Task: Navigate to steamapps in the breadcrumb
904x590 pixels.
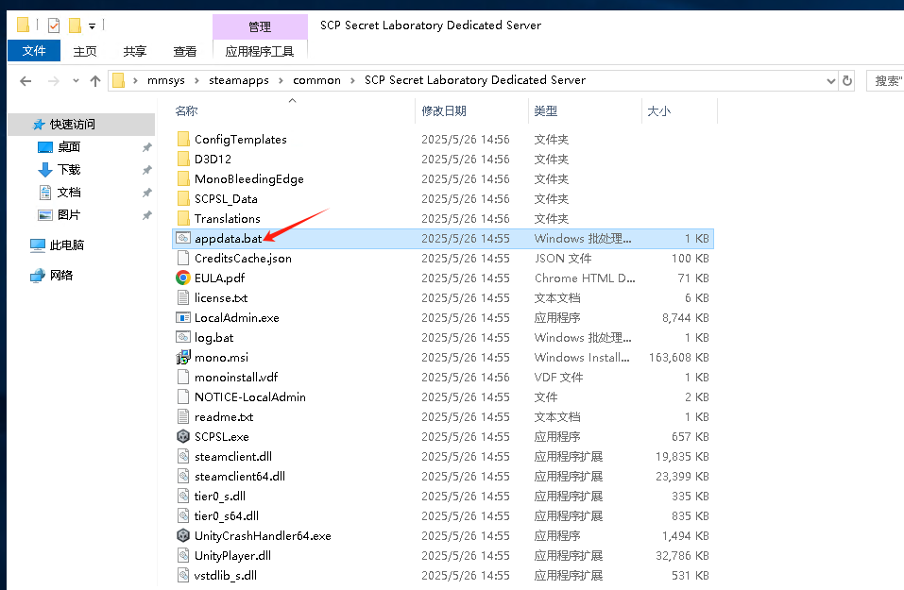Action: coord(239,80)
